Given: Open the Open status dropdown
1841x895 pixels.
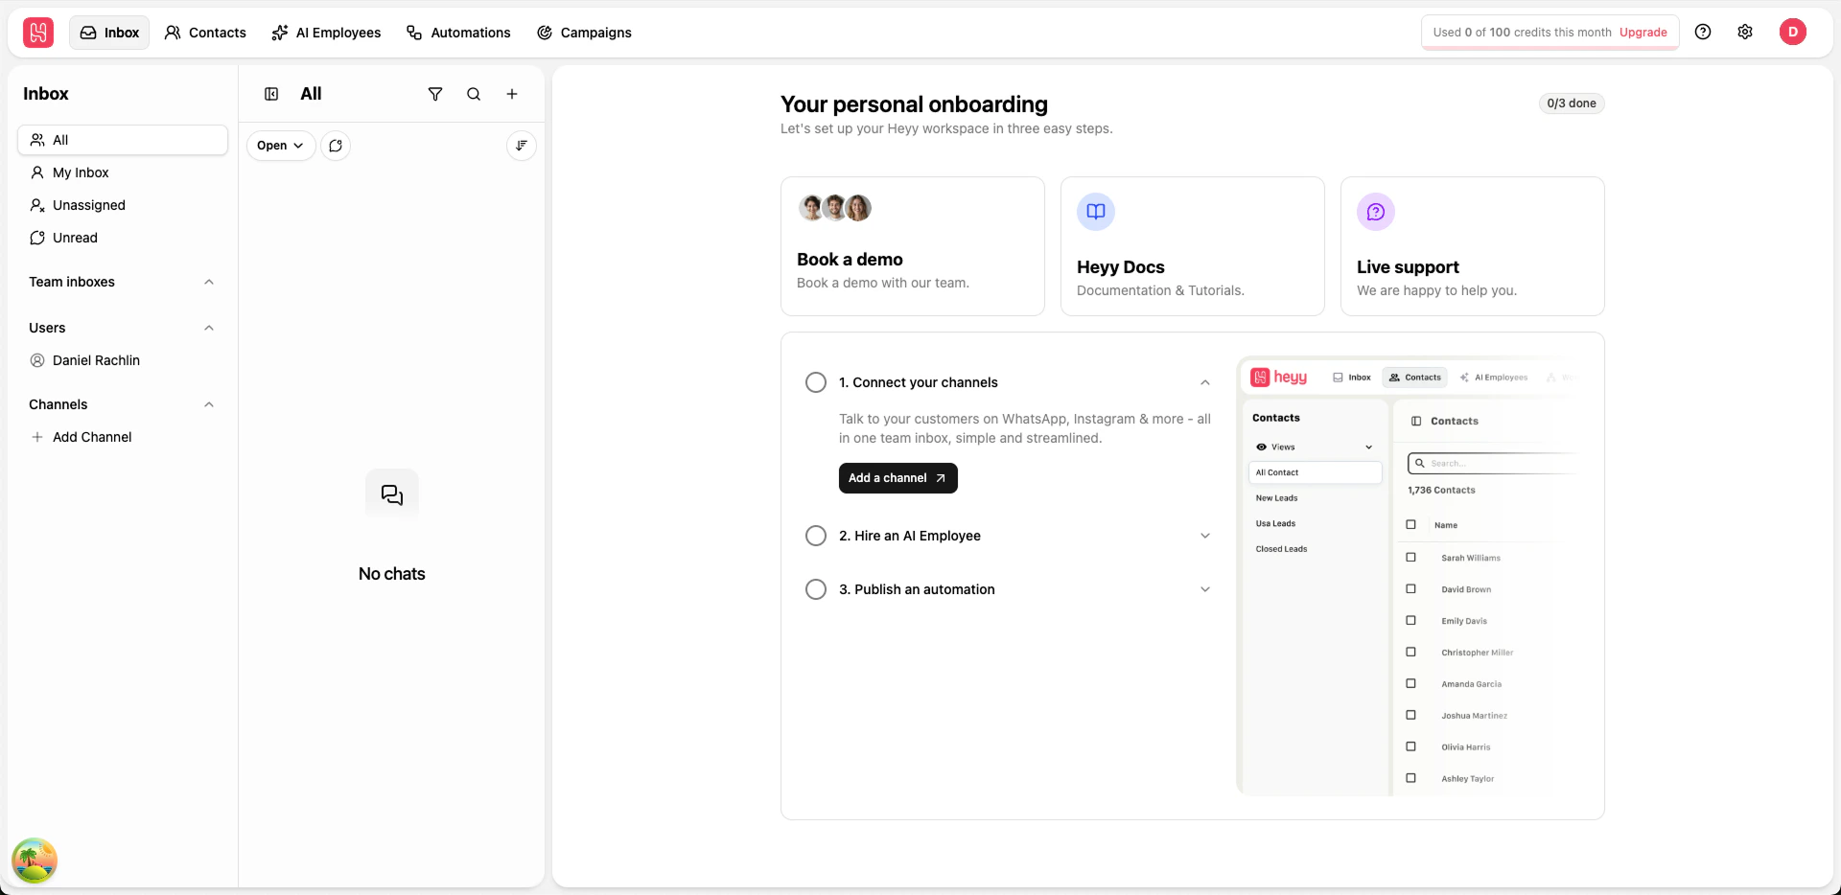Looking at the screenshot, I should (281, 146).
